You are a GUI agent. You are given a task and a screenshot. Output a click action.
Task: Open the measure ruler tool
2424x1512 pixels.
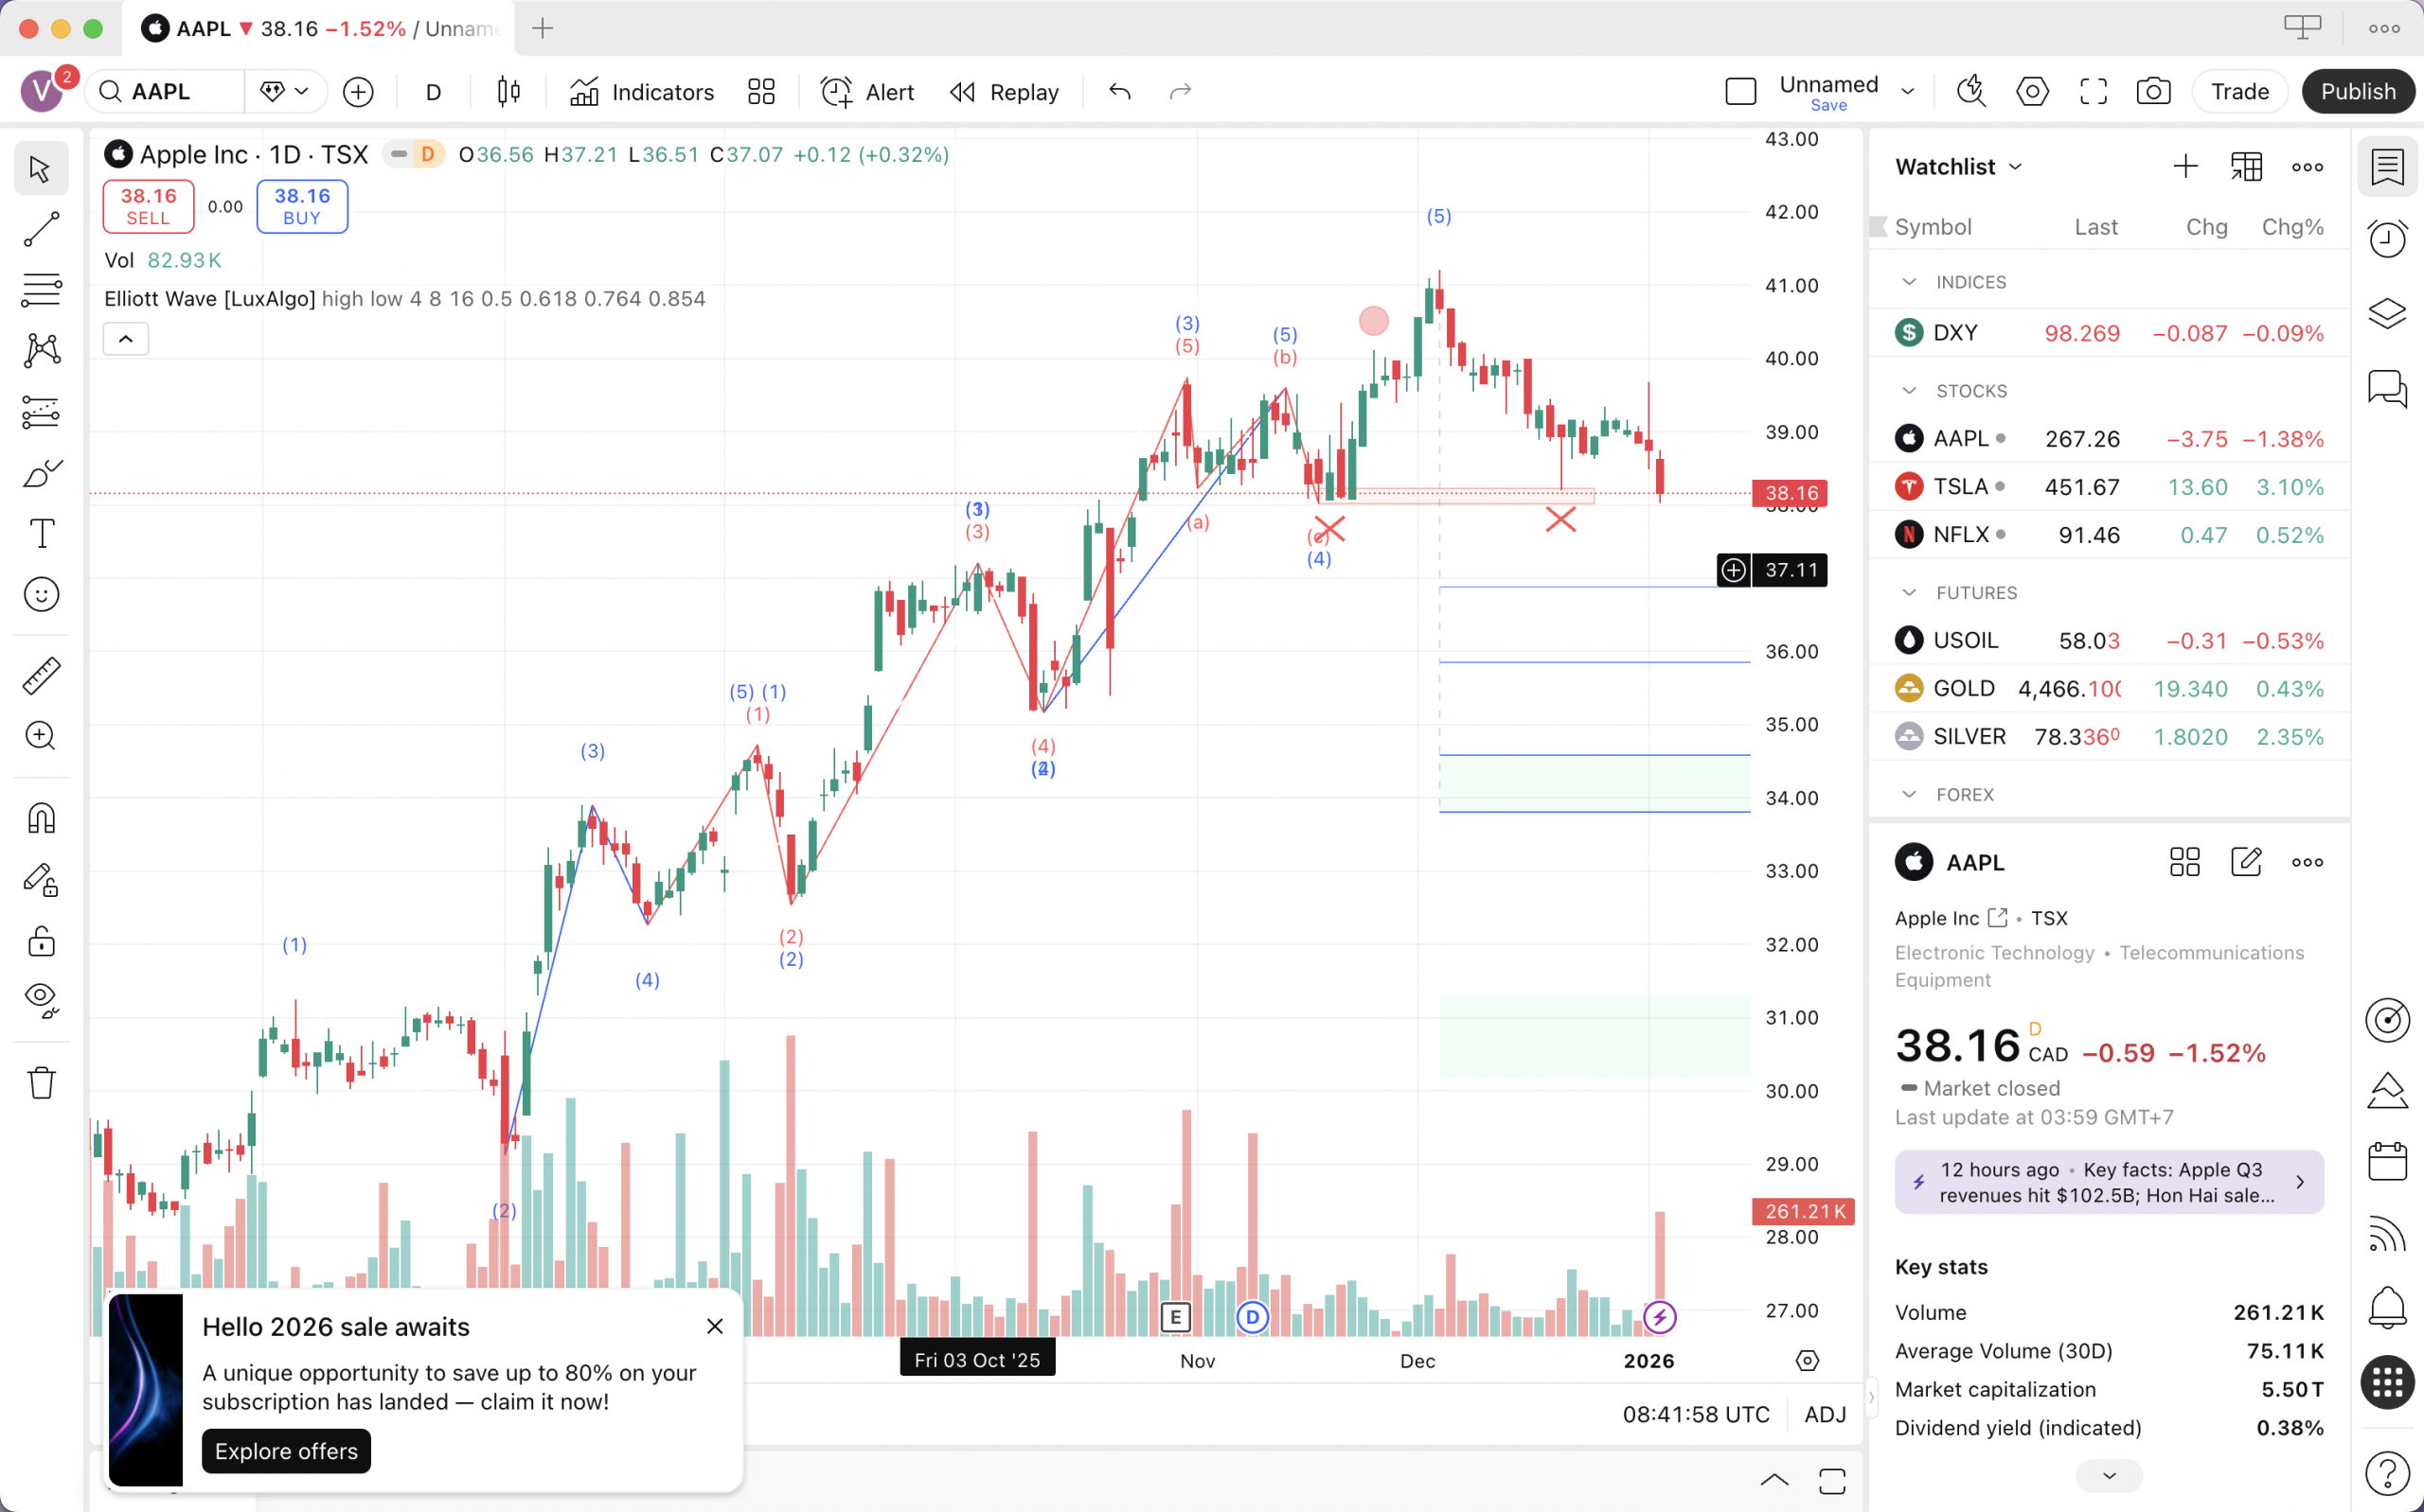point(41,674)
